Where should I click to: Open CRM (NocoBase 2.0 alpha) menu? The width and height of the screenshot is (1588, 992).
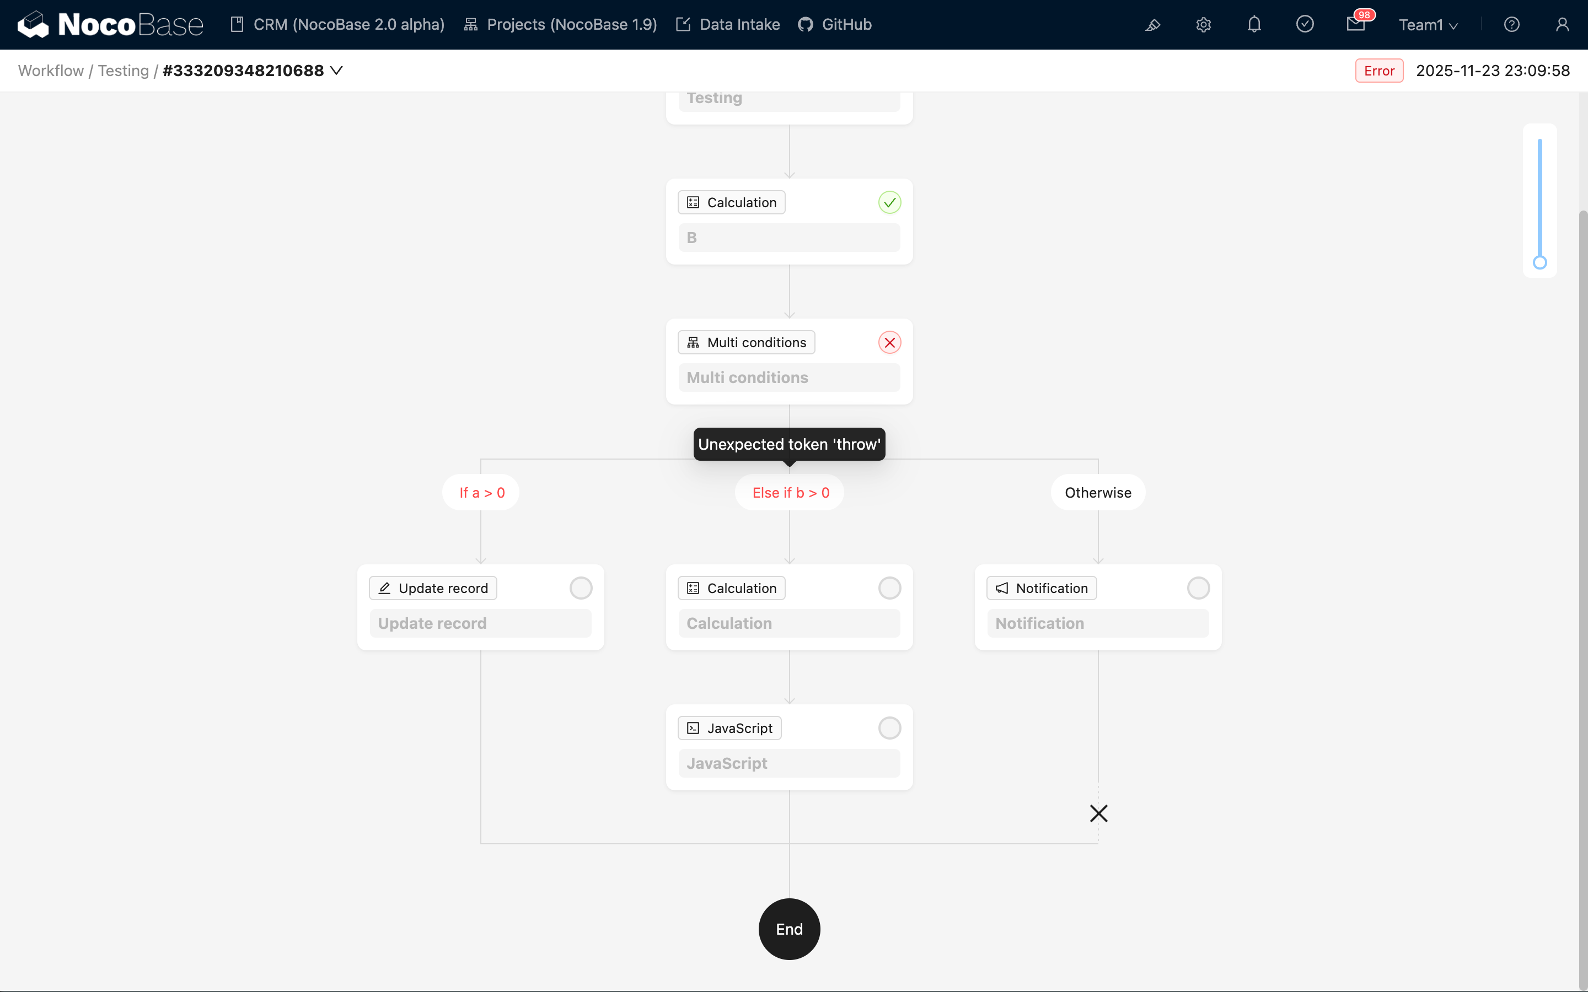click(337, 25)
